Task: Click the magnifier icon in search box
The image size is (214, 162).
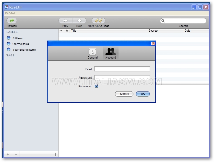Action: [163, 21]
